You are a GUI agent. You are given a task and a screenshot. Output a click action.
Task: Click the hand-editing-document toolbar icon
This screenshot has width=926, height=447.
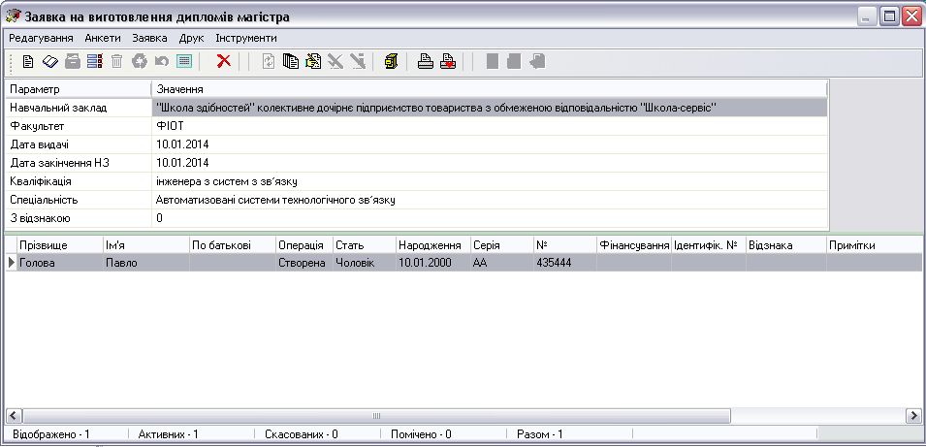313,61
